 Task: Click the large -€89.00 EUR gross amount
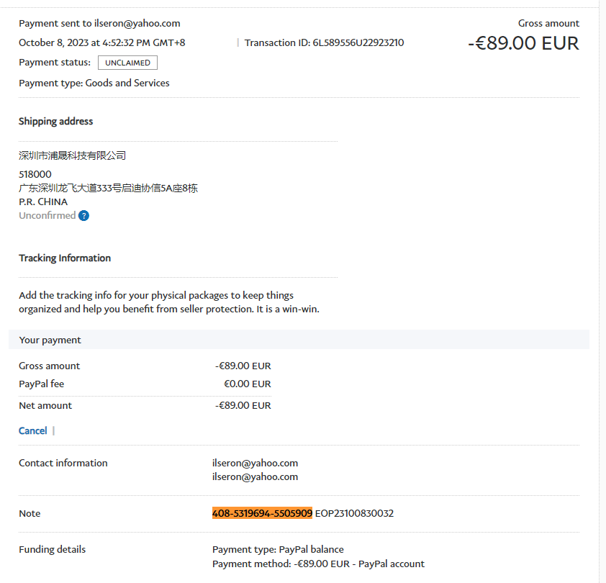pyautogui.click(x=523, y=43)
